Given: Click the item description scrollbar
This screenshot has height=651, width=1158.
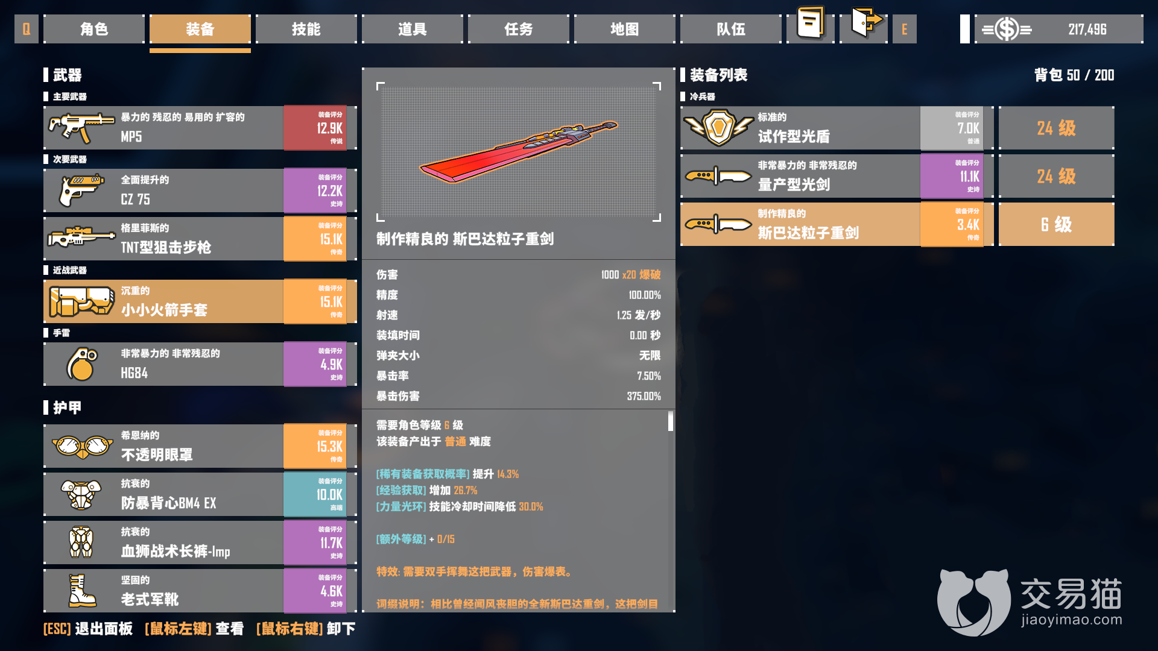Looking at the screenshot, I should tap(671, 421).
